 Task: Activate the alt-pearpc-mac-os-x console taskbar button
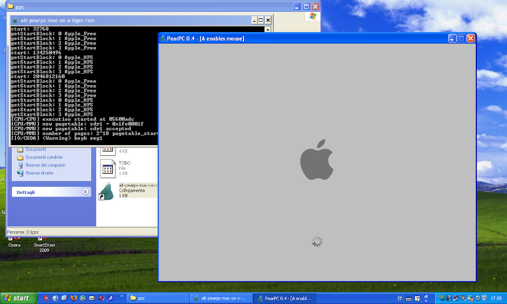pos(221,298)
